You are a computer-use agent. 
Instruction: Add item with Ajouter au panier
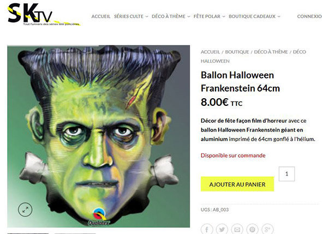[237, 184]
